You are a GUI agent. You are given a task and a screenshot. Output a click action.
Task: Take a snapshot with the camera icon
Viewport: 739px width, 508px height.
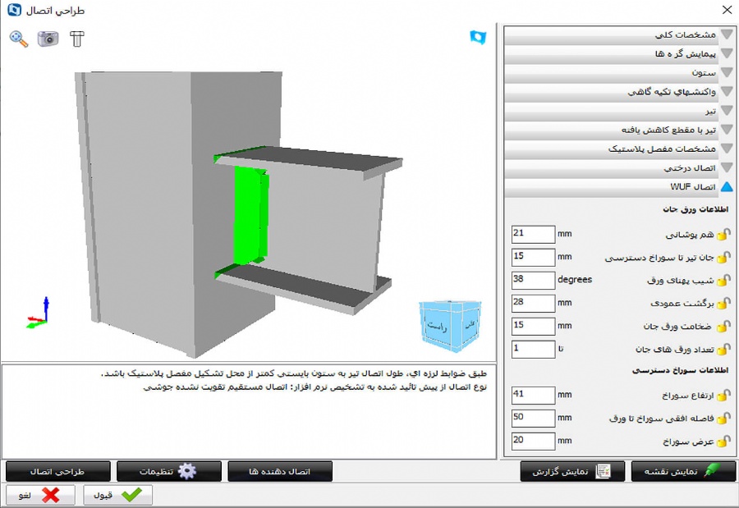[x=48, y=39]
